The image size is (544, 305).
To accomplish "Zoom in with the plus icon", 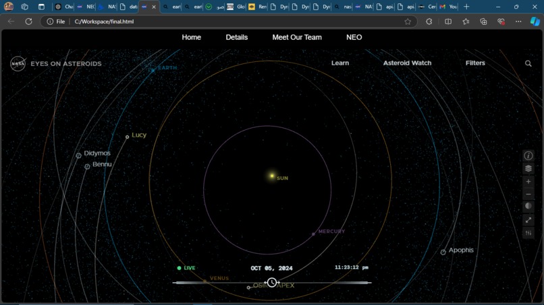I will tap(528, 181).
